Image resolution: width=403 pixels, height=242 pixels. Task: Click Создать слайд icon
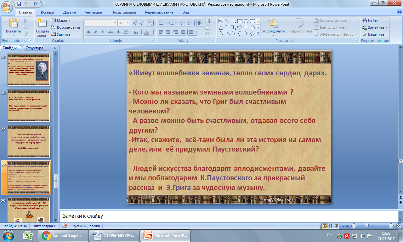pos(42,23)
